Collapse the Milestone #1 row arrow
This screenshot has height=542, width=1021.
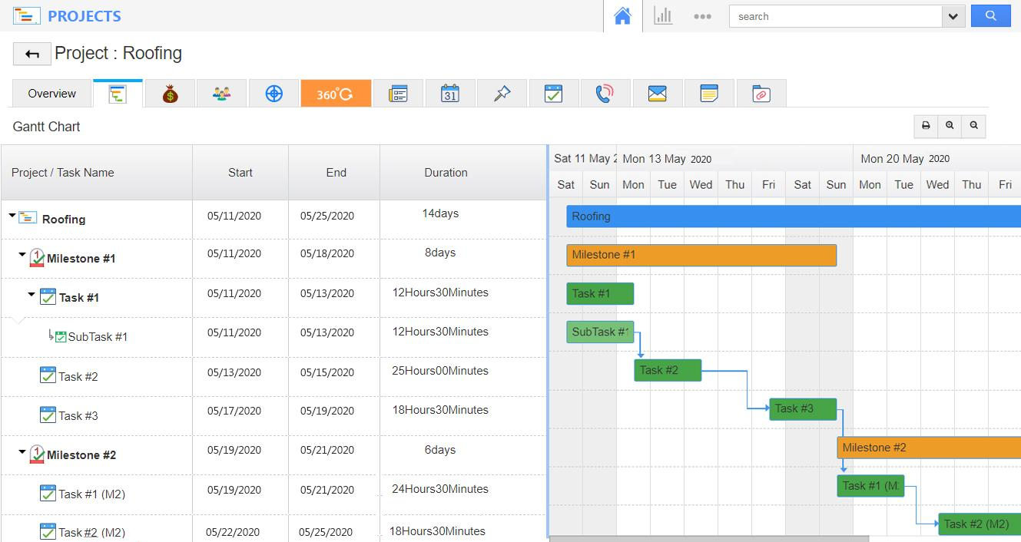click(x=22, y=255)
